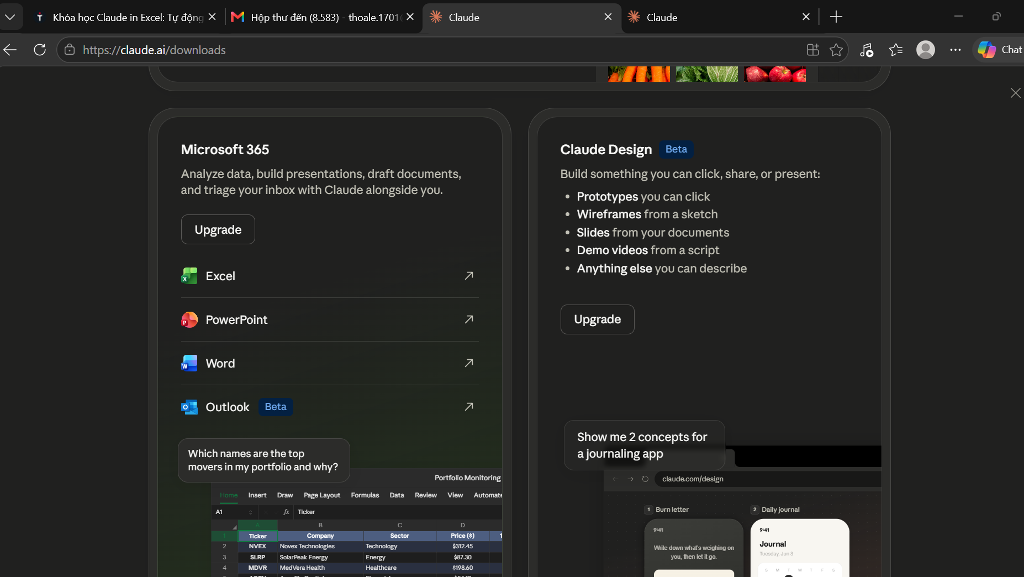Viewport: 1024px width, 577px height.
Task: Click the external arrow in the PowerPoint row
Action: (469, 319)
